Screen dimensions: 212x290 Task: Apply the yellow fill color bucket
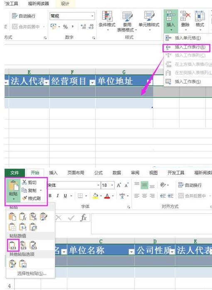95,196
